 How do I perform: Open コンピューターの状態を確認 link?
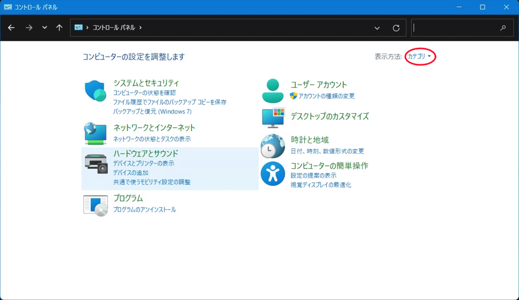tap(144, 93)
